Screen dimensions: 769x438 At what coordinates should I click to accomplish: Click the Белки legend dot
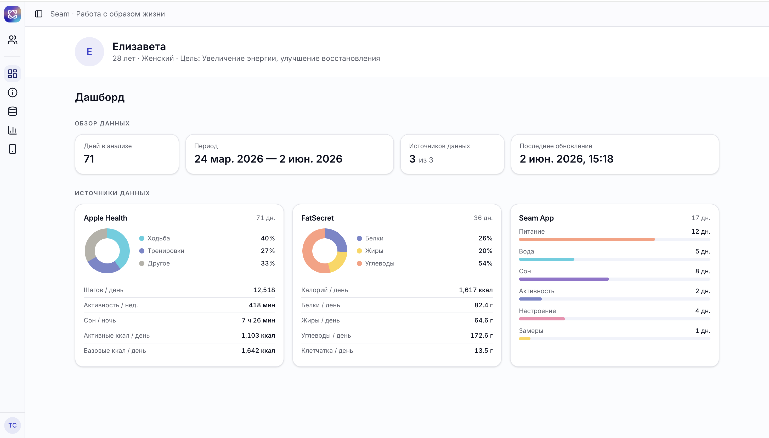[359, 238]
